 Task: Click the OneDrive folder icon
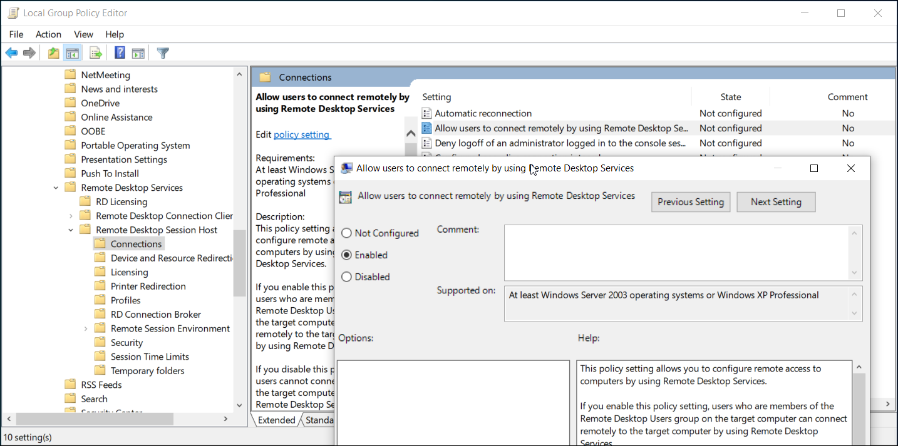click(x=70, y=103)
